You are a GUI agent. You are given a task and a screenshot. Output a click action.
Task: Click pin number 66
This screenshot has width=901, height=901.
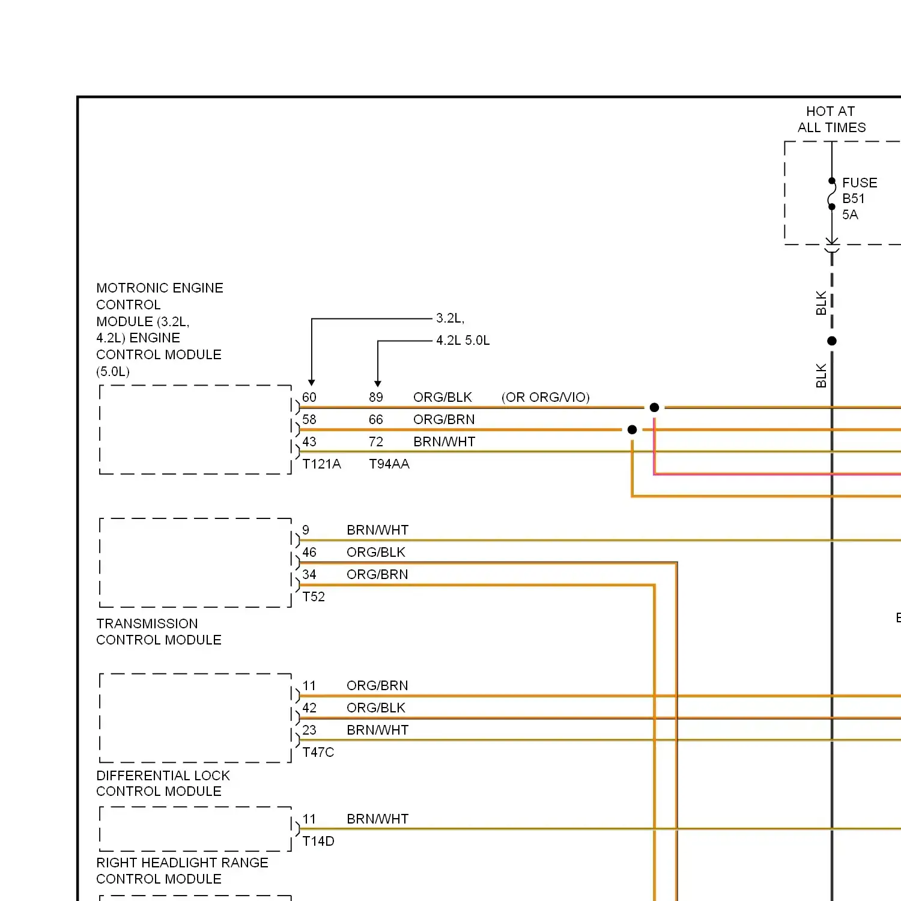pos(376,419)
